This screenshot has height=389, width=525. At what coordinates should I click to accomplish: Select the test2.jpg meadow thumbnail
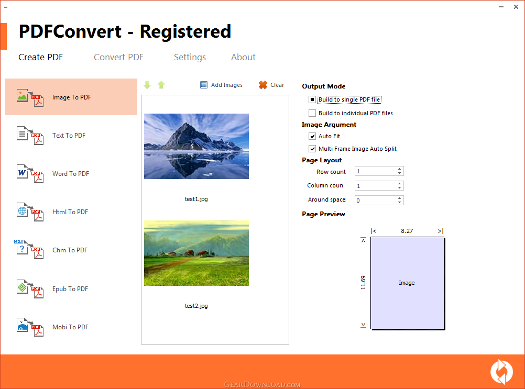coord(196,253)
